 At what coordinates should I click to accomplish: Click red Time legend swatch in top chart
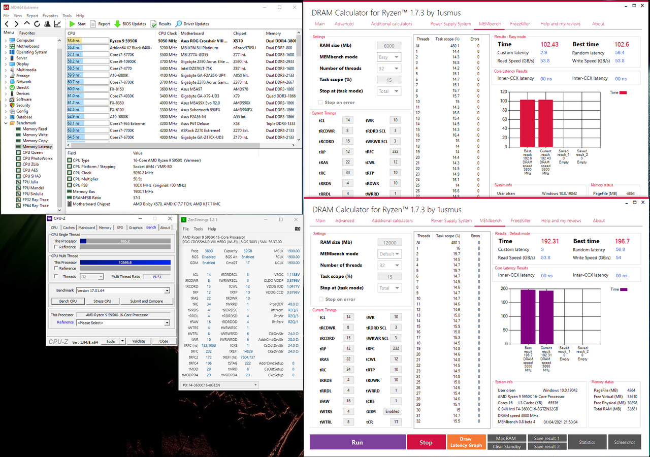click(x=624, y=92)
